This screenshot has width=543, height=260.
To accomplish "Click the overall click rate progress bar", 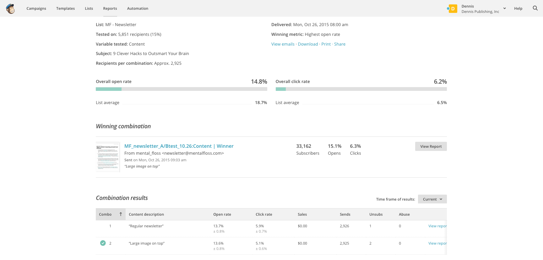I will click(x=361, y=89).
